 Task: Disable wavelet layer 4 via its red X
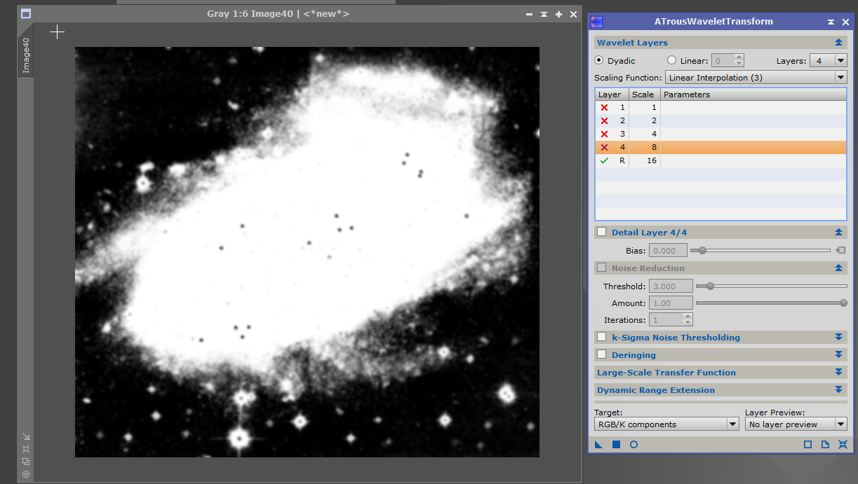click(x=604, y=147)
